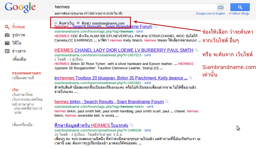Click แคช link for showthread t=1653461

pyautogui.click(x=148, y=83)
